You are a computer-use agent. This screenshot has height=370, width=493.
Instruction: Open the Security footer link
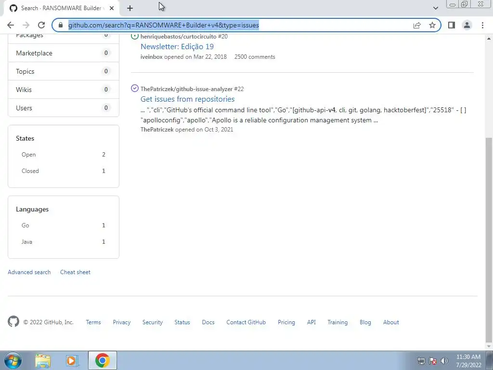pyautogui.click(x=153, y=322)
